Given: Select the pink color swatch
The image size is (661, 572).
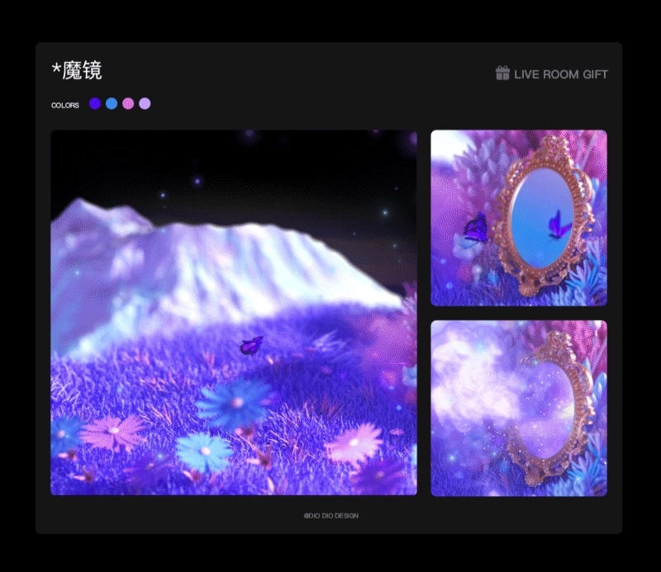Looking at the screenshot, I should (128, 104).
